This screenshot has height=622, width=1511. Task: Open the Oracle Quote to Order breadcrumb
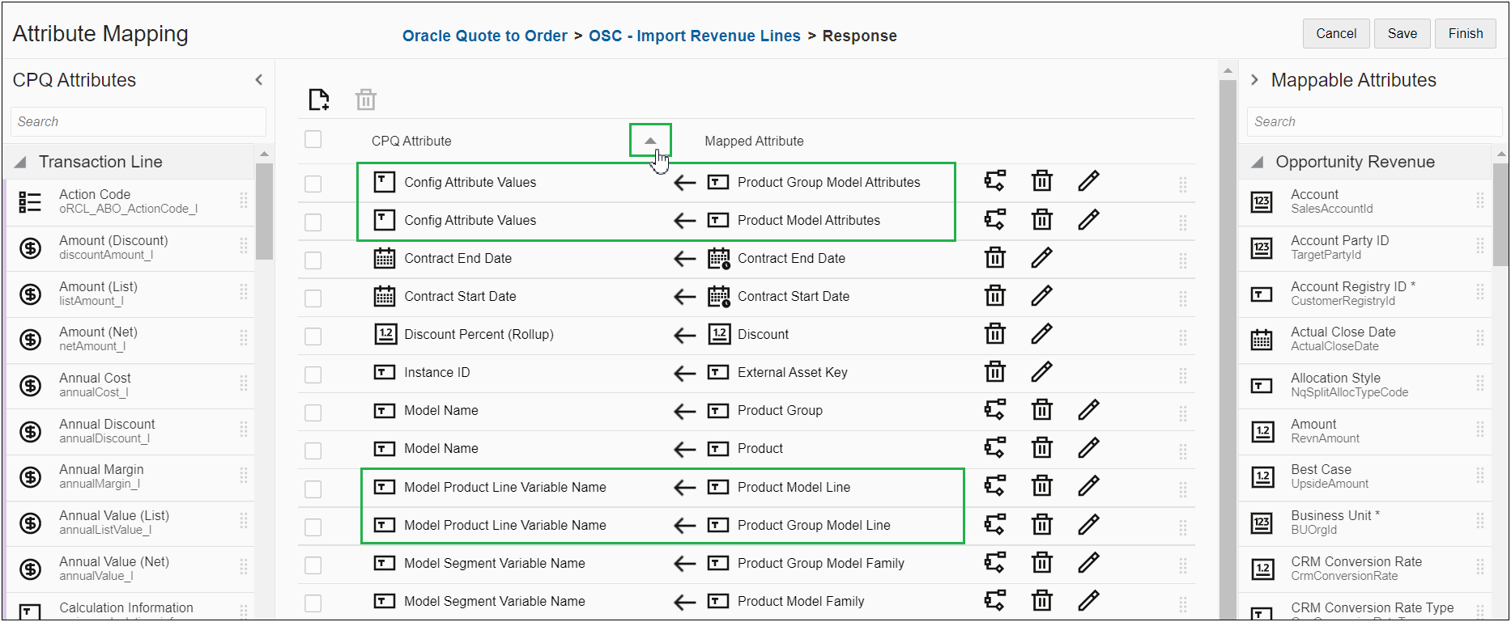coord(484,36)
